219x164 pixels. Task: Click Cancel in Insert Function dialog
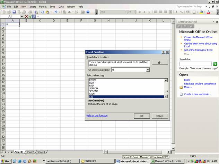pos(160,116)
